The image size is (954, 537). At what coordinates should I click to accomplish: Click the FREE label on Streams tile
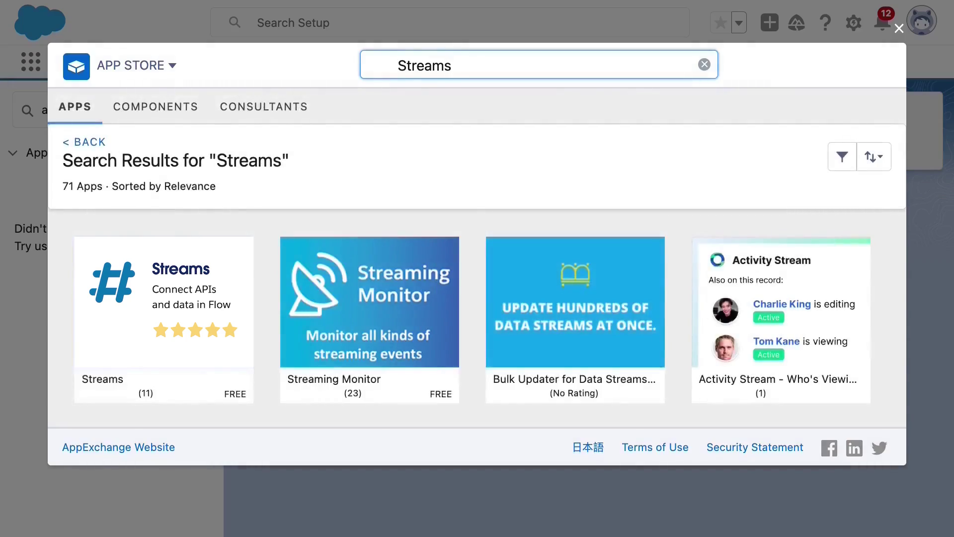tap(235, 394)
